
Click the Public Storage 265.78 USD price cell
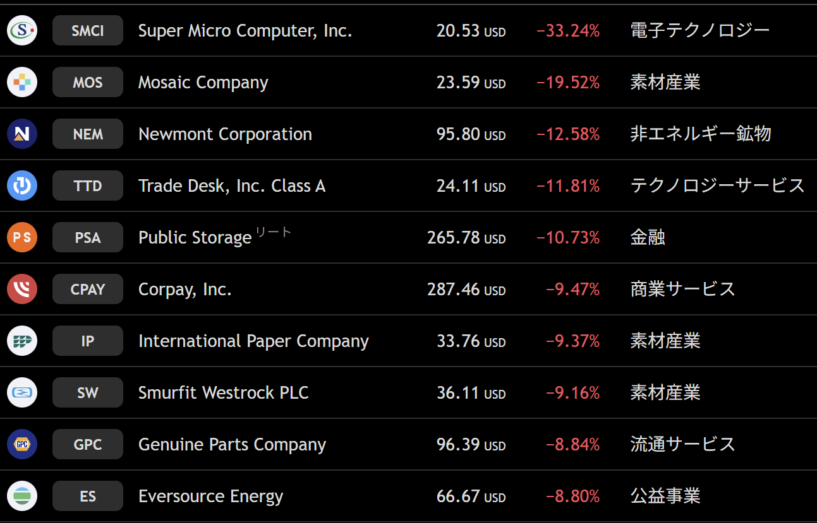point(466,238)
